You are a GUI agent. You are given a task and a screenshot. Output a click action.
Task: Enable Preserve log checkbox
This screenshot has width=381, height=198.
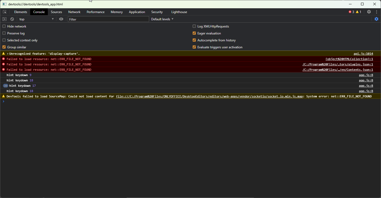(x=4, y=33)
